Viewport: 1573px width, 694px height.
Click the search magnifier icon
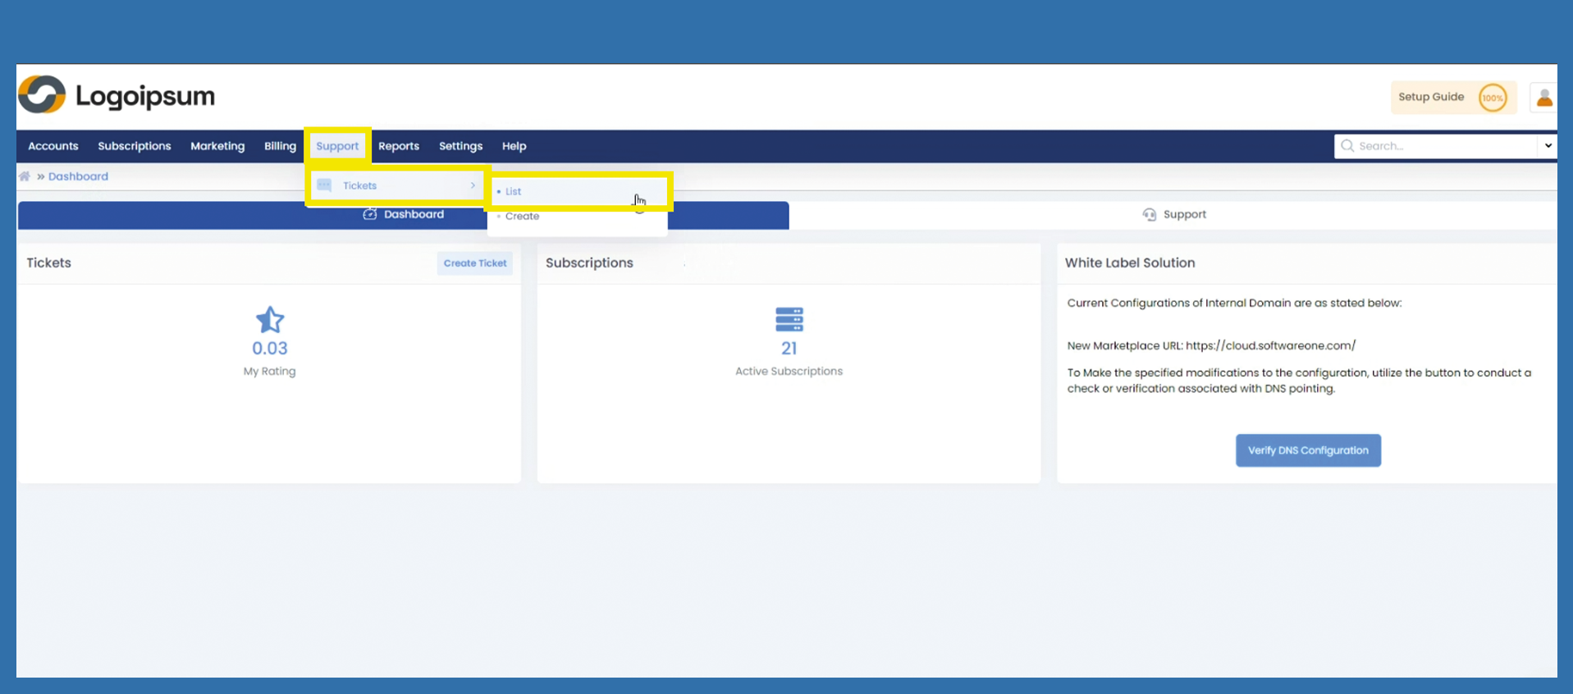(1347, 146)
